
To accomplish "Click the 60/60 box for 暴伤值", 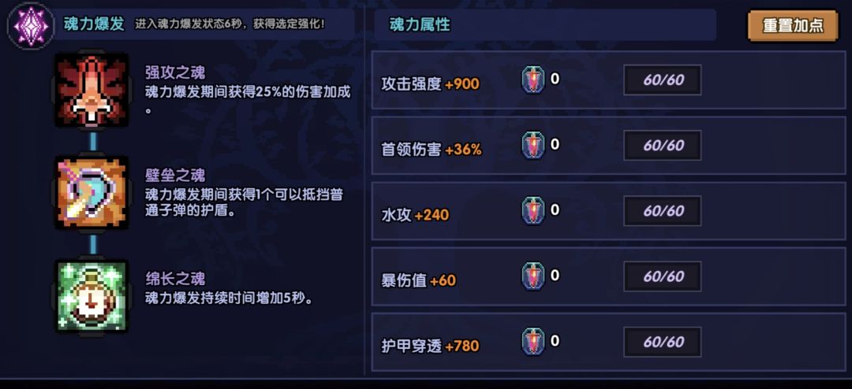I will (x=663, y=276).
